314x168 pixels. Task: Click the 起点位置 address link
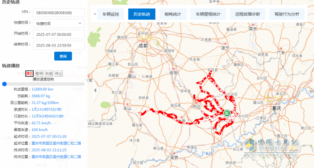click(56, 143)
